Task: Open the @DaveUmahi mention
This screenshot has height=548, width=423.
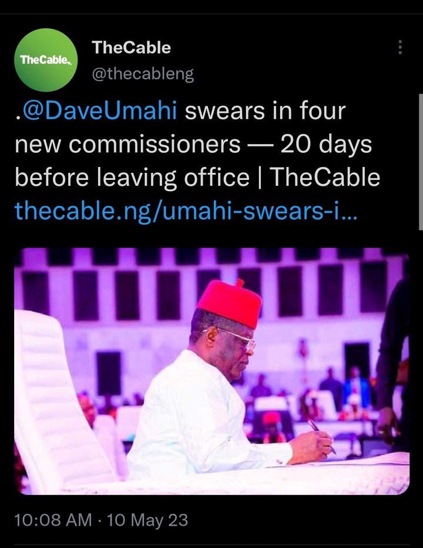Action: click(x=99, y=111)
